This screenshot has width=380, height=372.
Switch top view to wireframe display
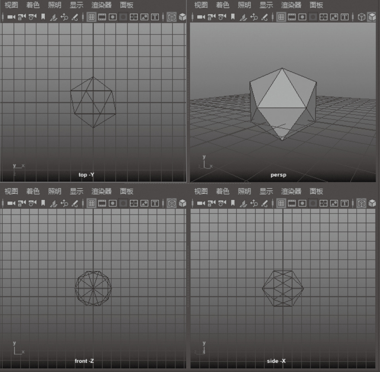click(x=171, y=17)
